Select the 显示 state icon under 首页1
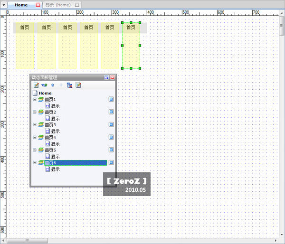Image resolution: width=285 pixels, height=244 pixels. 47,106
